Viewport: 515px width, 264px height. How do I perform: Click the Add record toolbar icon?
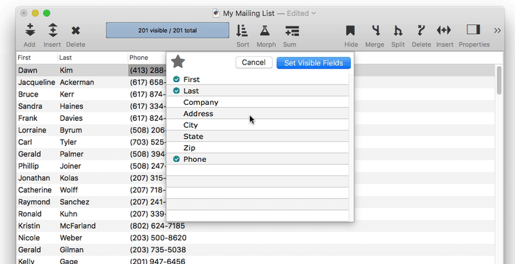(30, 30)
